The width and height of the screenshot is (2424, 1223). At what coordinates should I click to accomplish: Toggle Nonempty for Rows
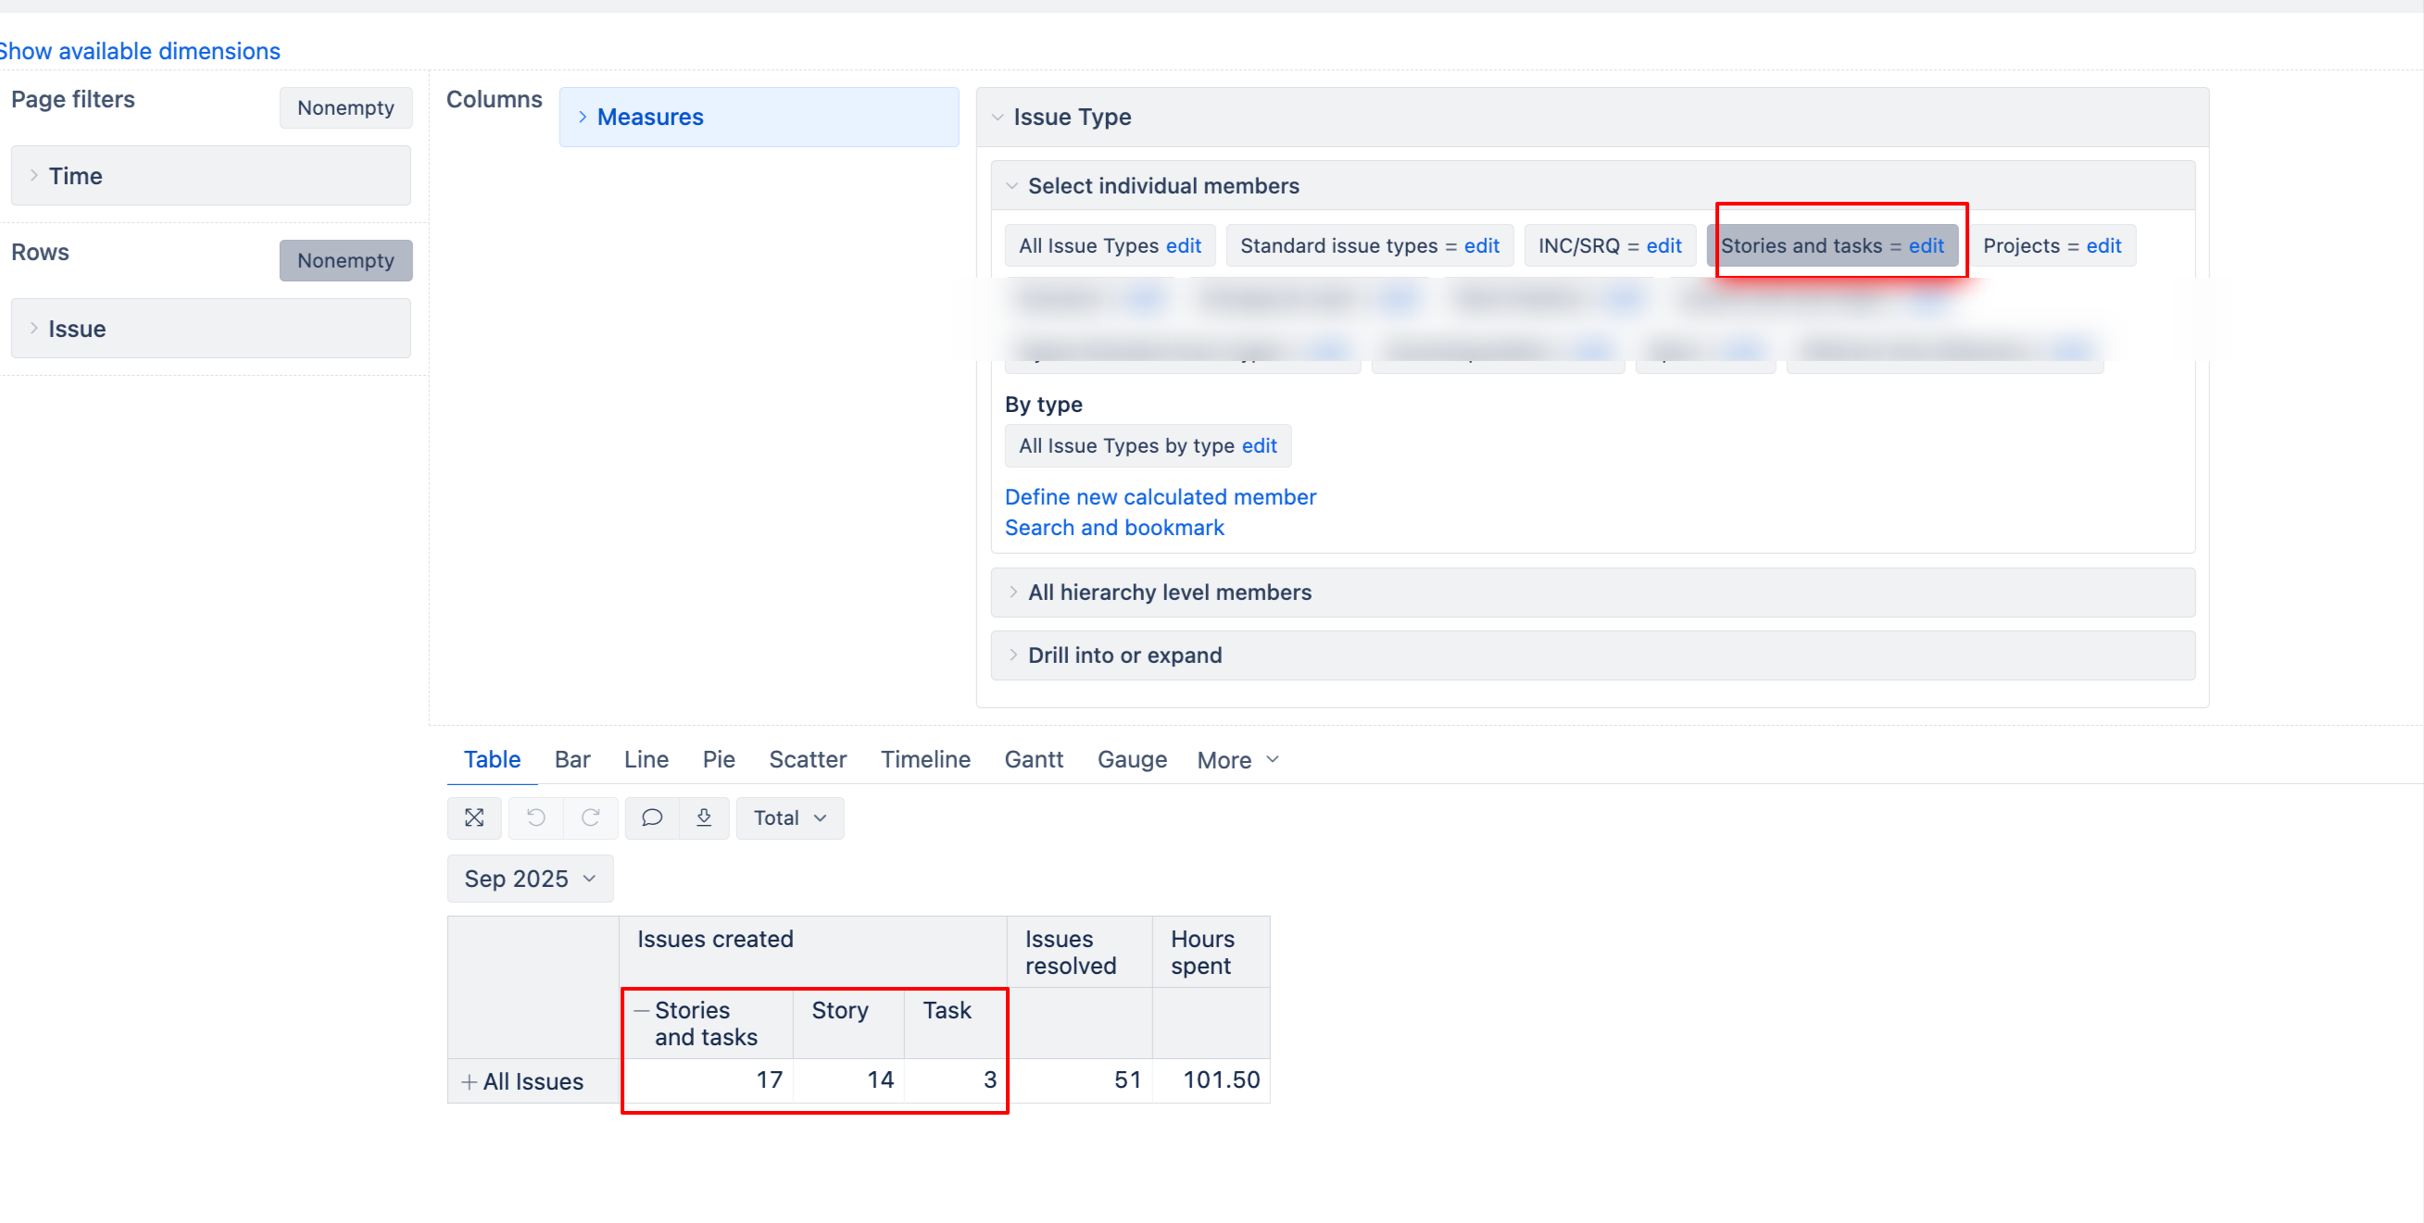click(x=345, y=260)
